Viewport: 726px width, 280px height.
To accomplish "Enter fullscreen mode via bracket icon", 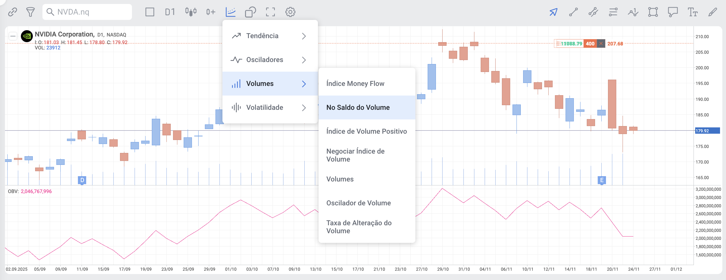I will click(x=271, y=12).
